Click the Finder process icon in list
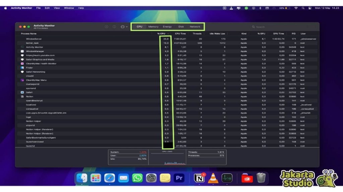 click(22, 68)
